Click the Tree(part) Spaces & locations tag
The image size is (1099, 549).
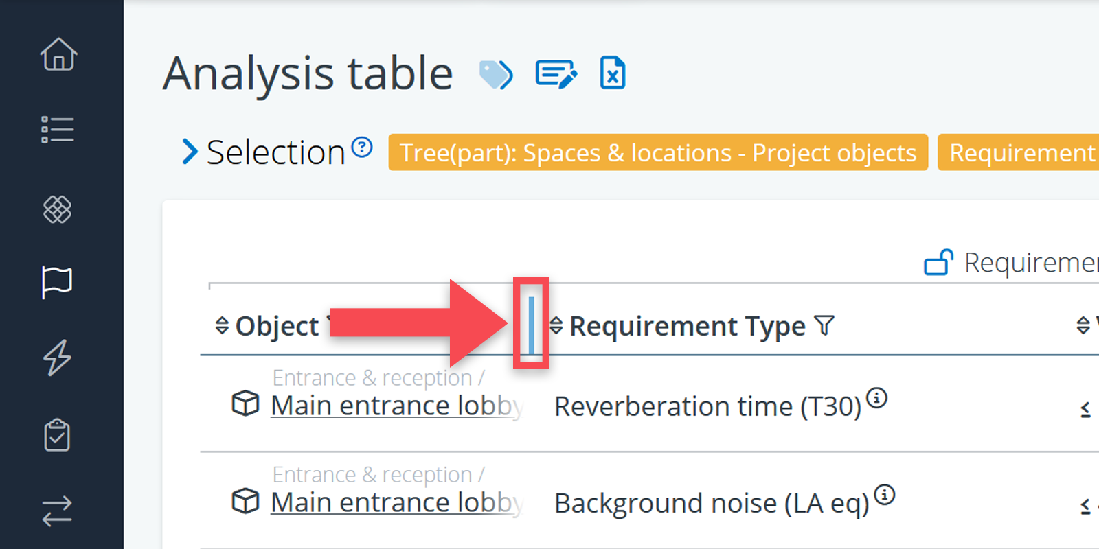pyautogui.click(x=657, y=152)
